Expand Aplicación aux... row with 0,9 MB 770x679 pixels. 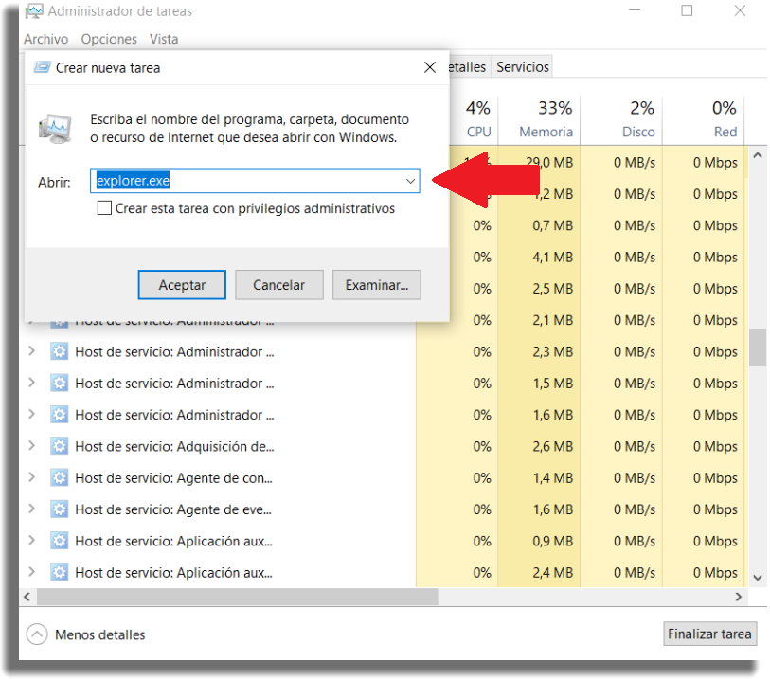pos(32,540)
